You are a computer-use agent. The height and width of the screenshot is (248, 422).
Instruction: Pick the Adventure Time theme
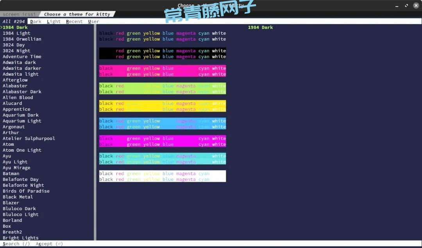click(22, 57)
